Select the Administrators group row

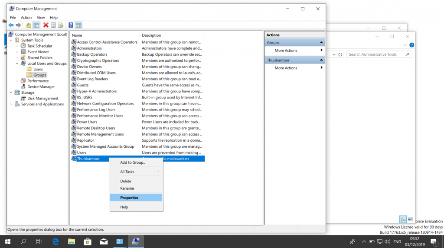tap(89, 48)
